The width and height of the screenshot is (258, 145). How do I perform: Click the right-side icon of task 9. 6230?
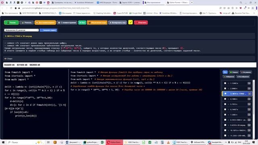pyautogui.click(x=249, y=125)
